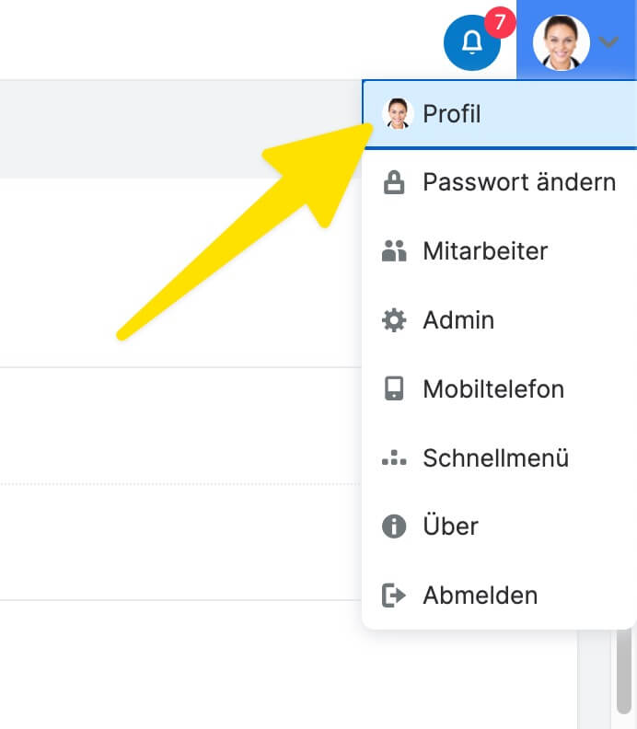Click the padlock icon for password

[x=394, y=182]
